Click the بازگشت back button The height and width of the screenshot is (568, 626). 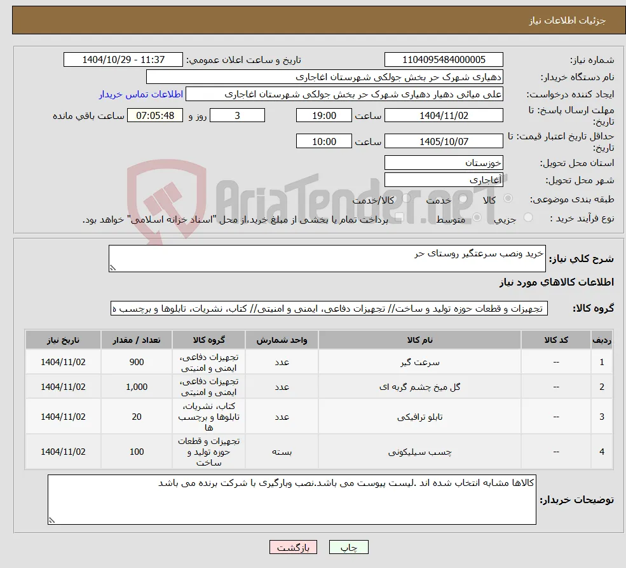tap(293, 547)
